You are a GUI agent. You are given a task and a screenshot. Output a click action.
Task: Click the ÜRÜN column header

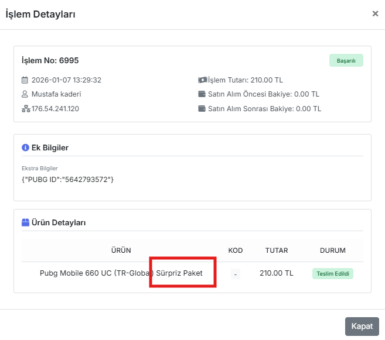pyautogui.click(x=121, y=250)
